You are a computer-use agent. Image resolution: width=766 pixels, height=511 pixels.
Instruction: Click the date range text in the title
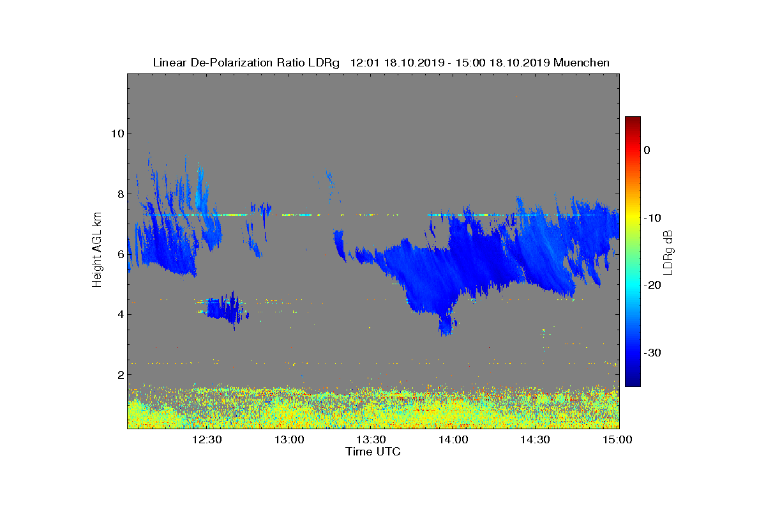tap(451, 63)
